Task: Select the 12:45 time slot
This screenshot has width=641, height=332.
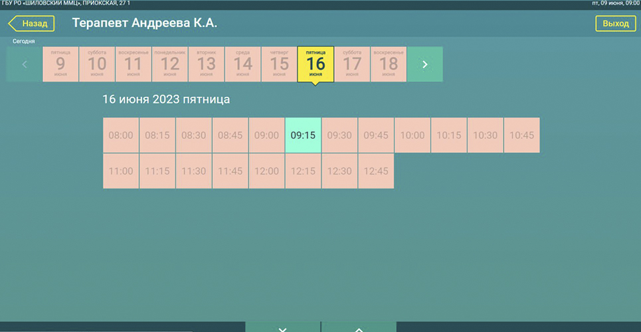Action: [x=376, y=171]
